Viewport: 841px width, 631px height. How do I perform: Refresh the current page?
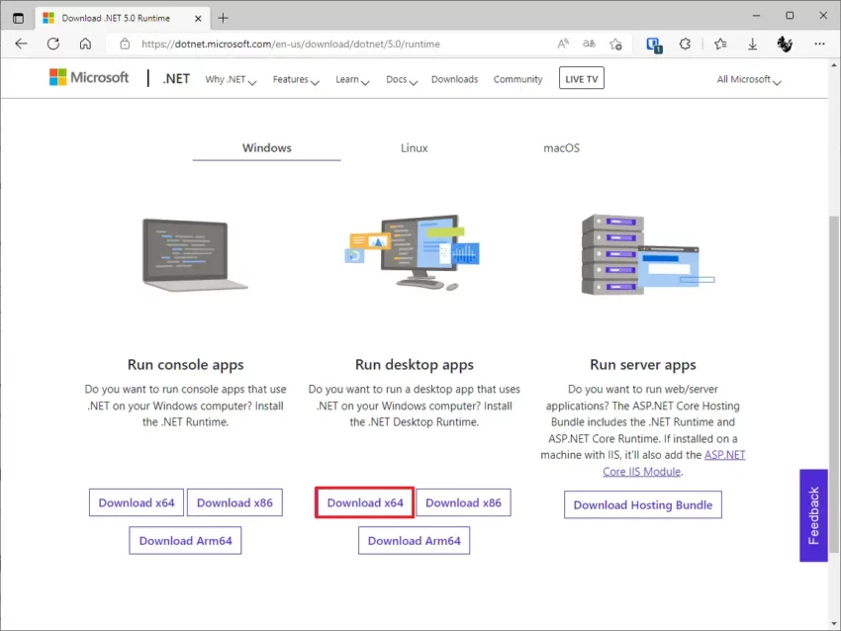click(53, 44)
